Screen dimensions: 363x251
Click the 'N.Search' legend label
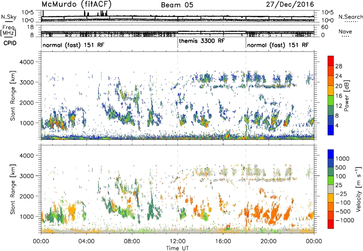pyautogui.click(x=350, y=17)
